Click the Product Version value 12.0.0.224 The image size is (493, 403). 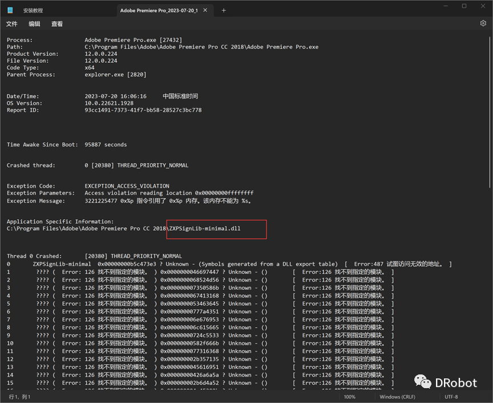pos(101,54)
